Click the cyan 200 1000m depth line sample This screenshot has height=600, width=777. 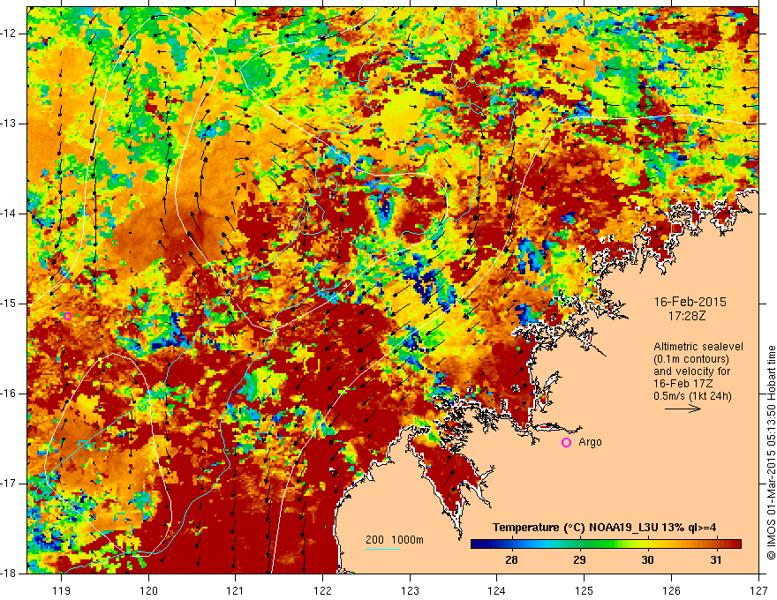383,549
